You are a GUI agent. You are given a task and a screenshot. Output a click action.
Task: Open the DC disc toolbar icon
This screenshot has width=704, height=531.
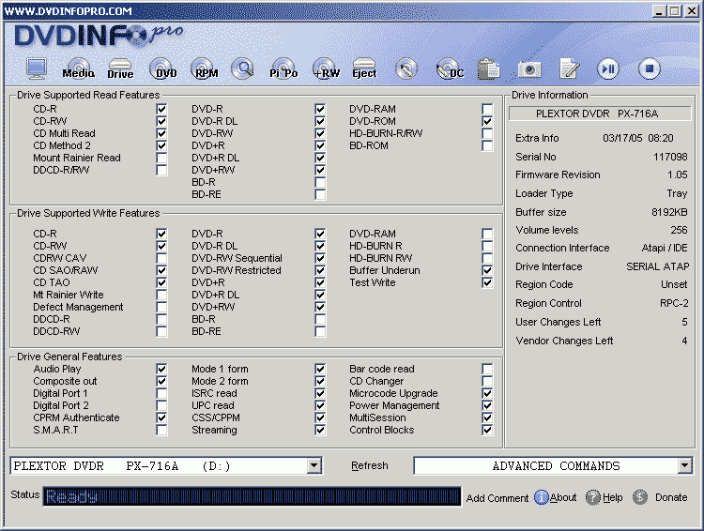(x=450, y=68)
